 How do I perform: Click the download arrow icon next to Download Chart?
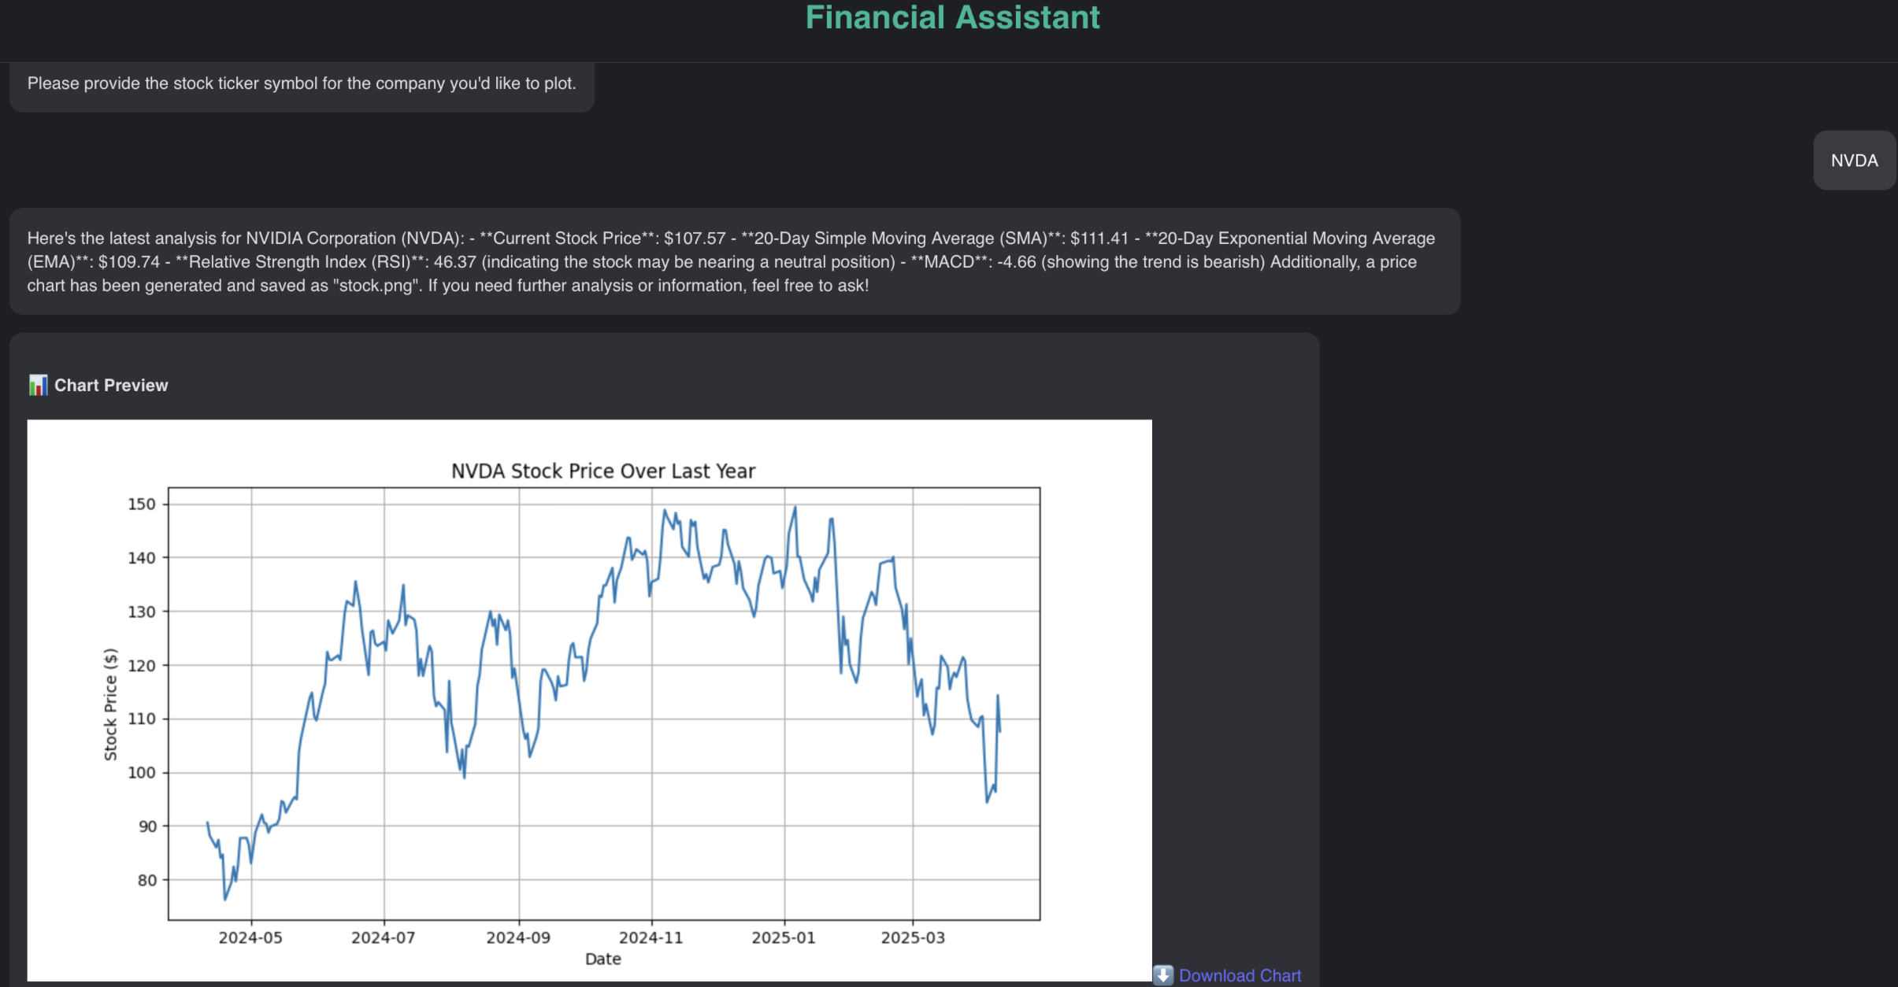(x=1164, y=975)
